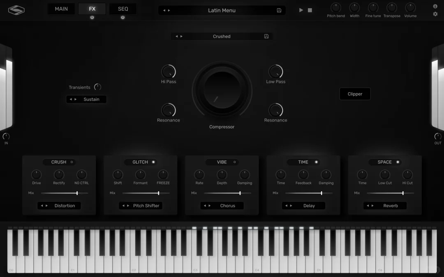
Task: Open the Sustain mode selector
Action: pos(86,99)
